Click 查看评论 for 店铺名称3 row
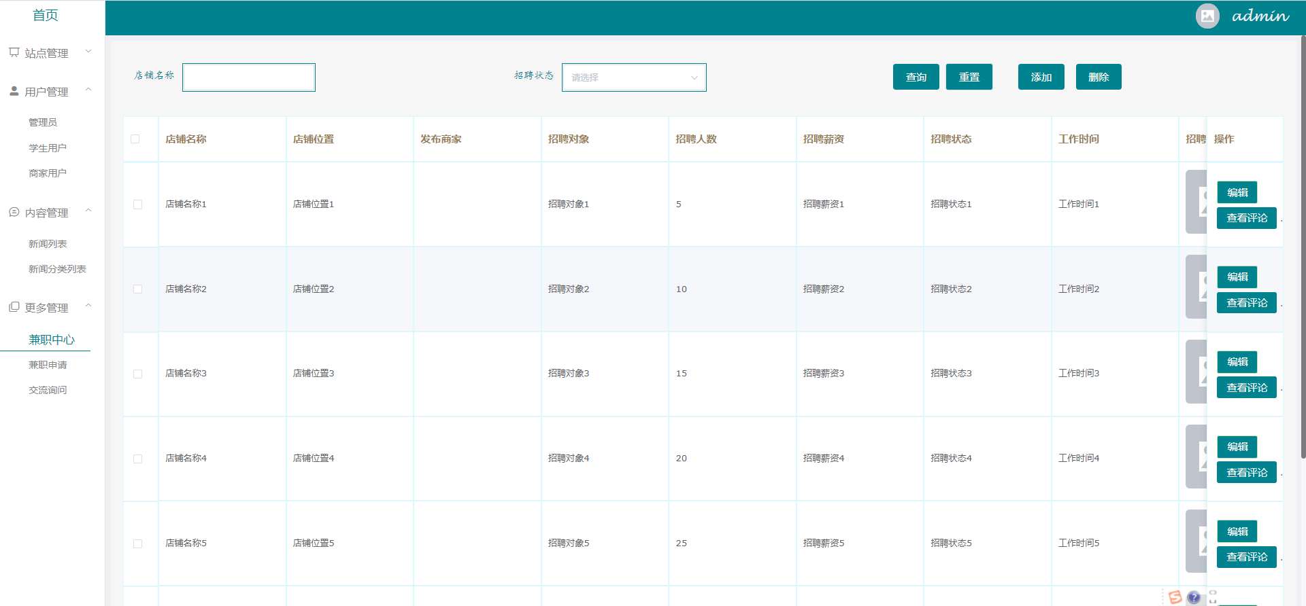Image resolution: width=1306 pixels, height=606 pixels. click(1247, 388)
